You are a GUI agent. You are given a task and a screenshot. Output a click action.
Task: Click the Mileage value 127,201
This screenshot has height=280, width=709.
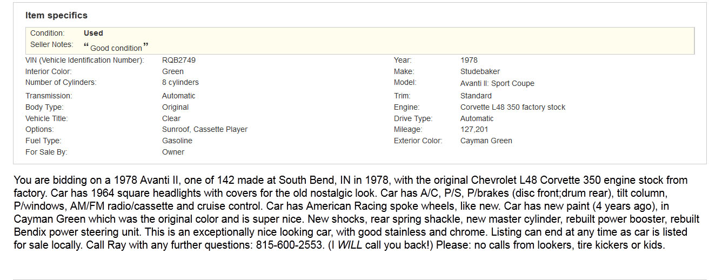474,130
